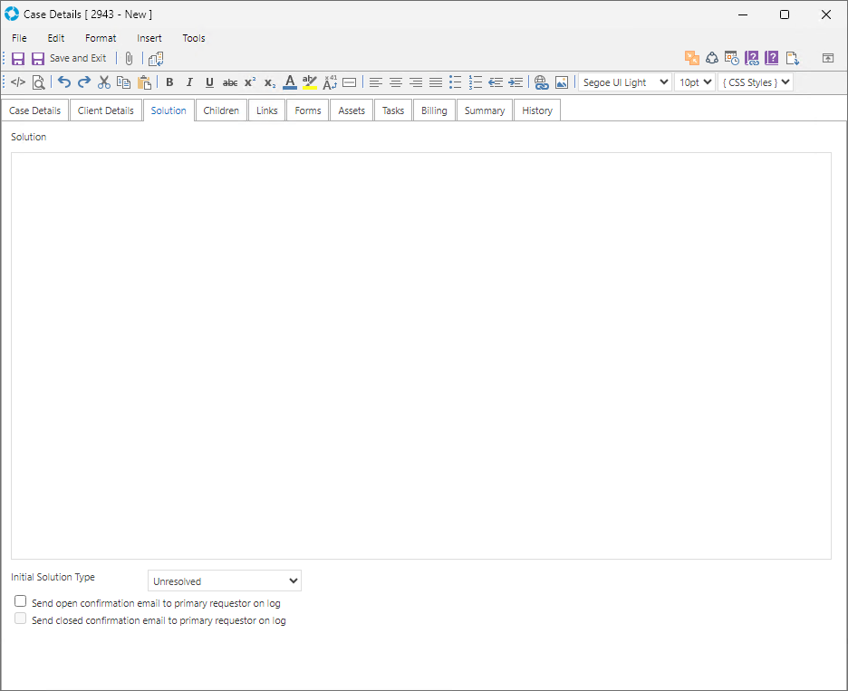Click inside the Solution text area

click(x=420, y=355)
